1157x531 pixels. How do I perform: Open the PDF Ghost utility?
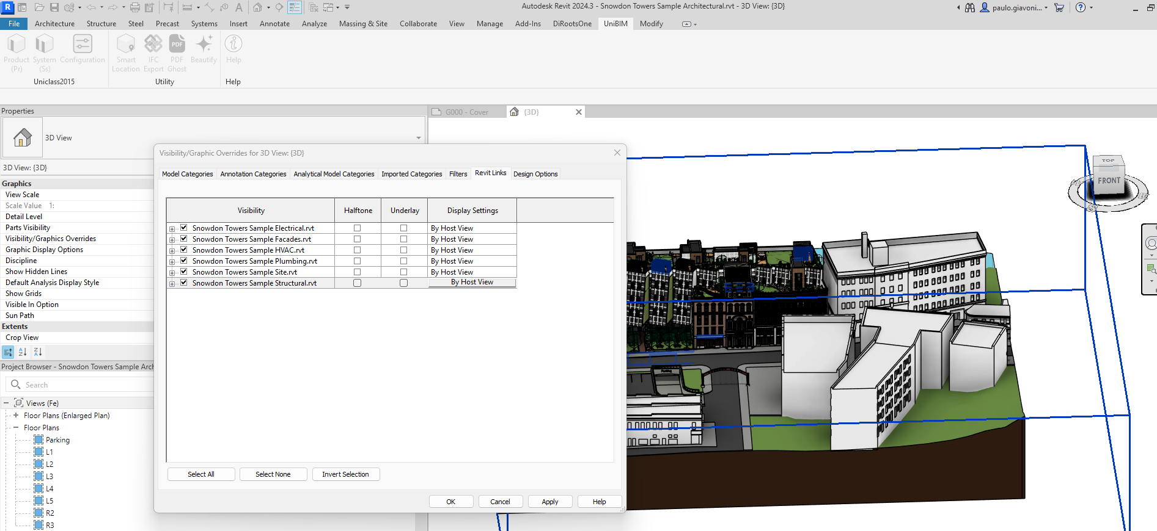coord(177,53)
